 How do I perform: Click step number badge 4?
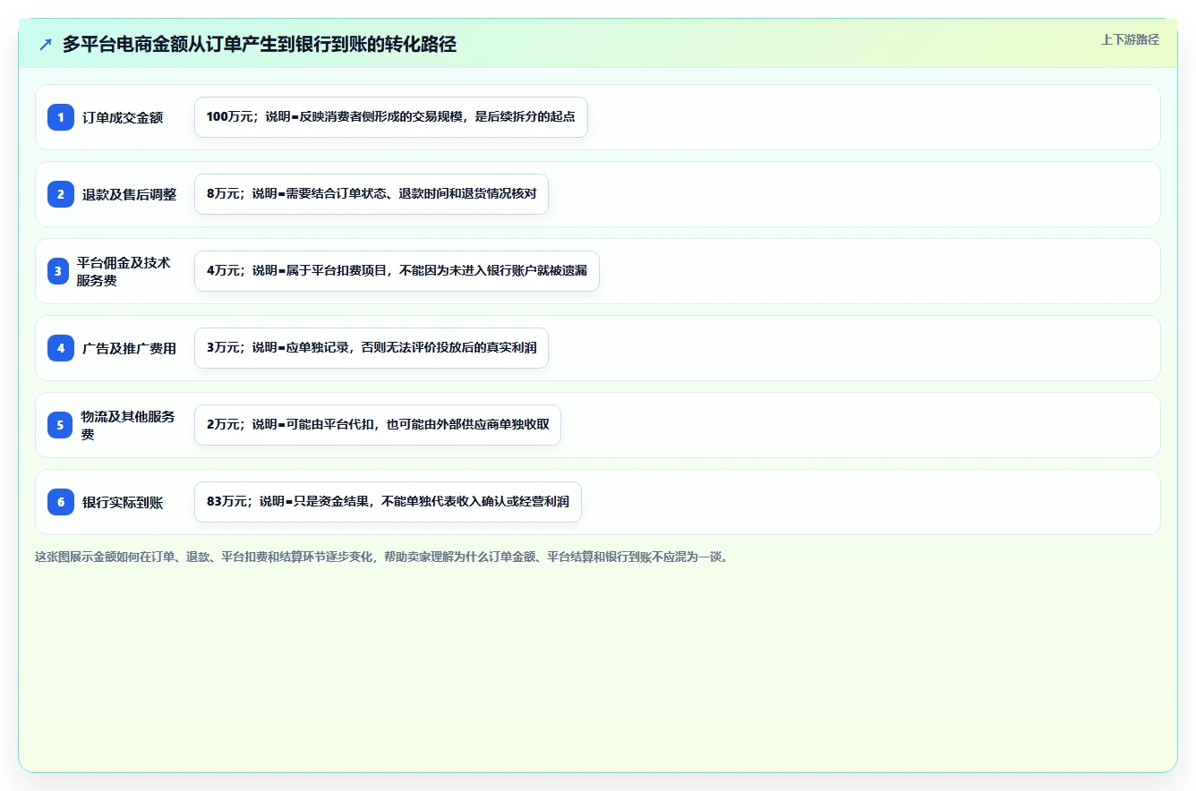coord(61,347)
